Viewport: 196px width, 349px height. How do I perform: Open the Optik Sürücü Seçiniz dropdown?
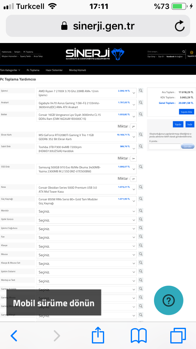86,220
